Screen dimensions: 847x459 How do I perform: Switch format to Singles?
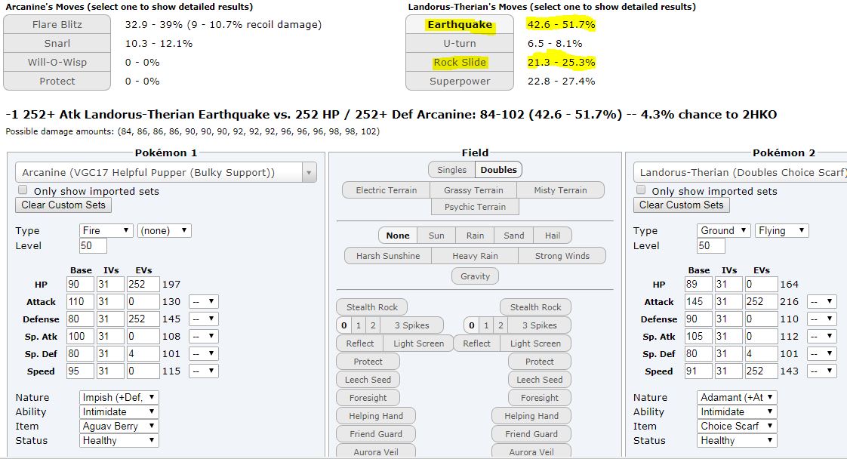[x=451, y=170]
